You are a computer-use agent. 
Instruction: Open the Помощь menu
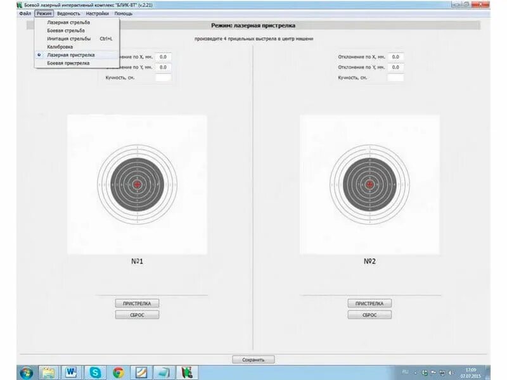click(x=124, y=13)
